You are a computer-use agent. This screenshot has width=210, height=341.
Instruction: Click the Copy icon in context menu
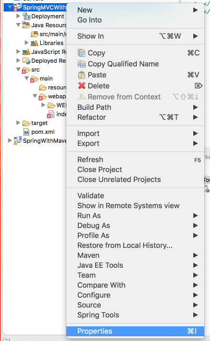[81, 53]
